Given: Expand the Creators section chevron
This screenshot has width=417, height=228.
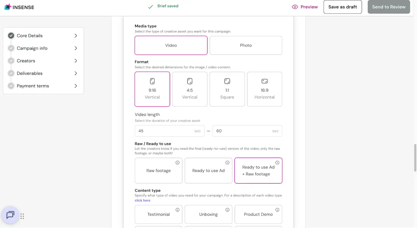Looking at the screenshot, I should (x=76, y=61).
